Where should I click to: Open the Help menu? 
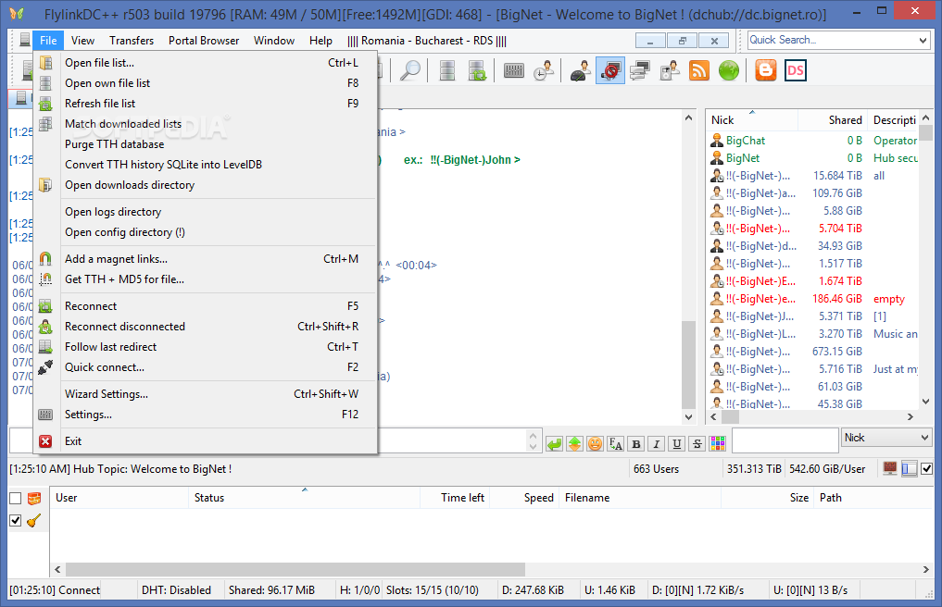pyautogui.click(x=320, y=40)
